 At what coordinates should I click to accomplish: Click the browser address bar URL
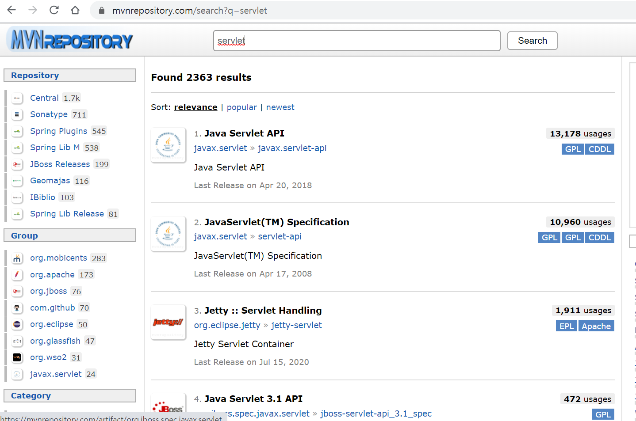click(x=190, y=11)
